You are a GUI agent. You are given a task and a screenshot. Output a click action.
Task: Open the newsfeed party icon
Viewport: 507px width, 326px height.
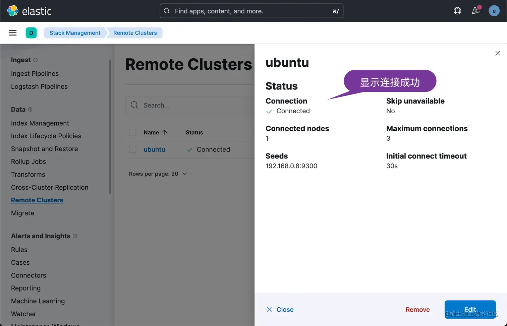point(476,11)
